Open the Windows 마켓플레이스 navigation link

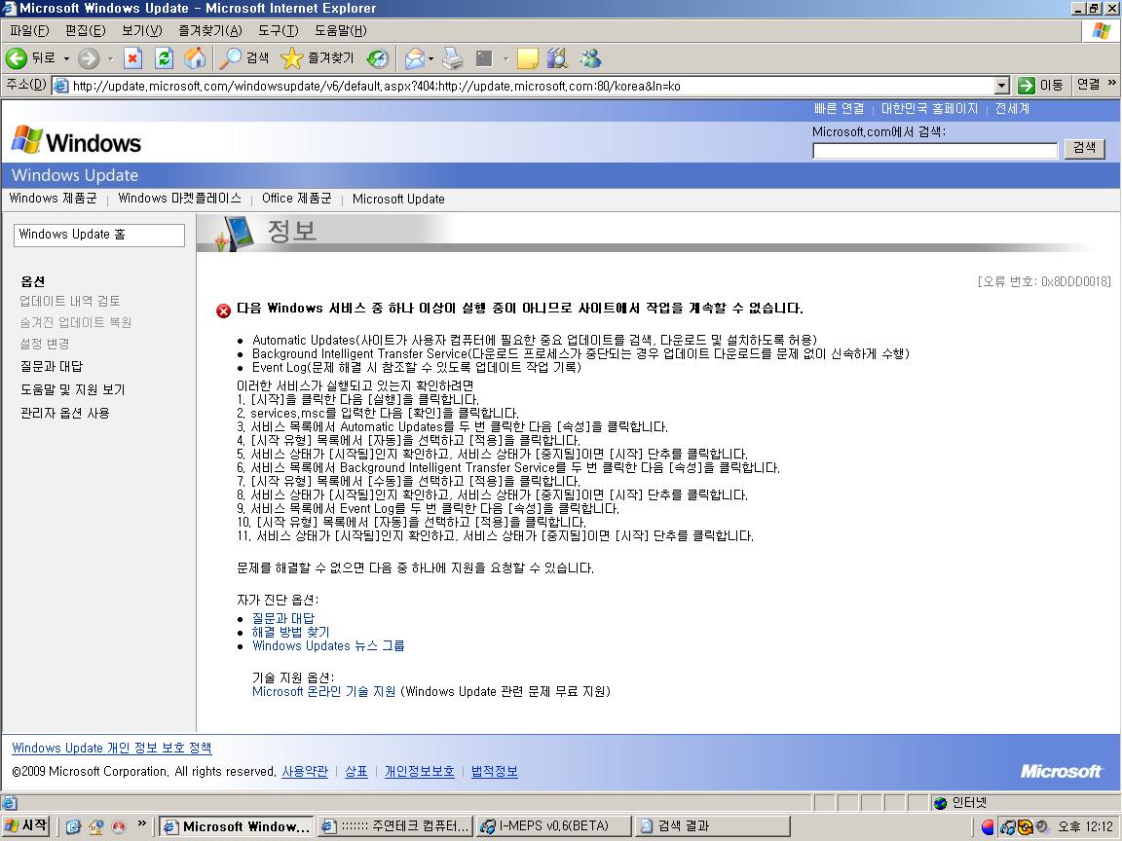pyautogui.click(x=179, y=199)
